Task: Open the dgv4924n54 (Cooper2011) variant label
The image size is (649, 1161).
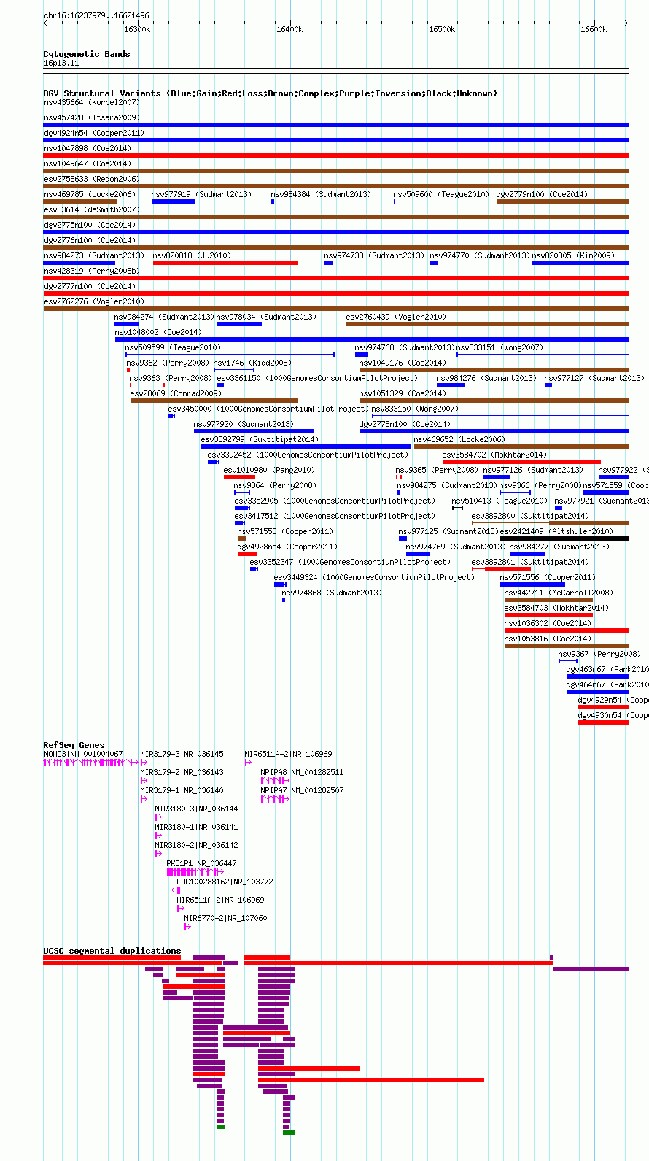Action: pyautogui.click(x=94, y=133)
